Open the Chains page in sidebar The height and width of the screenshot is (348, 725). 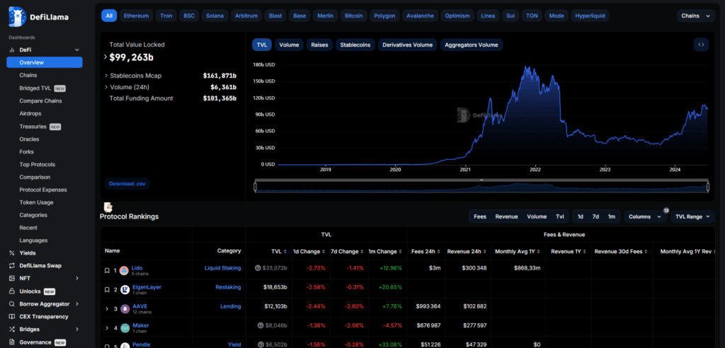pos(28,76)
